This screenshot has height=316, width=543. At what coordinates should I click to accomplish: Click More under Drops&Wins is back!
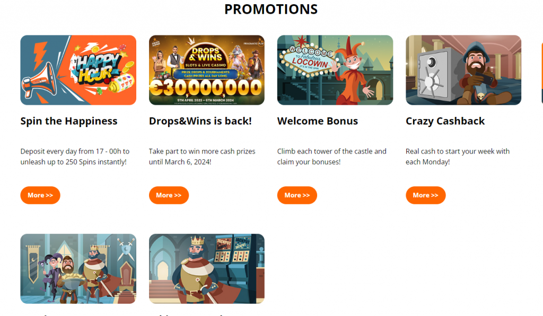coord(169,195)
